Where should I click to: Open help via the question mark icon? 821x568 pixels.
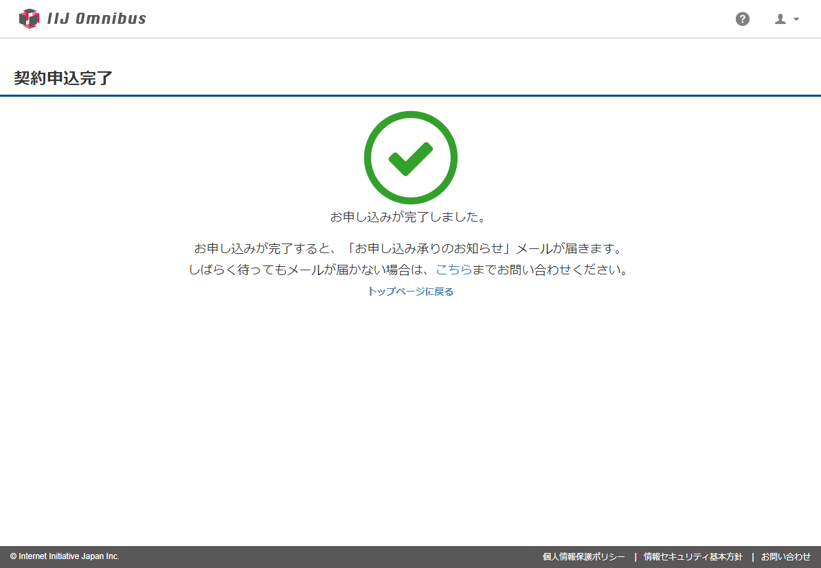pos(743,19)
